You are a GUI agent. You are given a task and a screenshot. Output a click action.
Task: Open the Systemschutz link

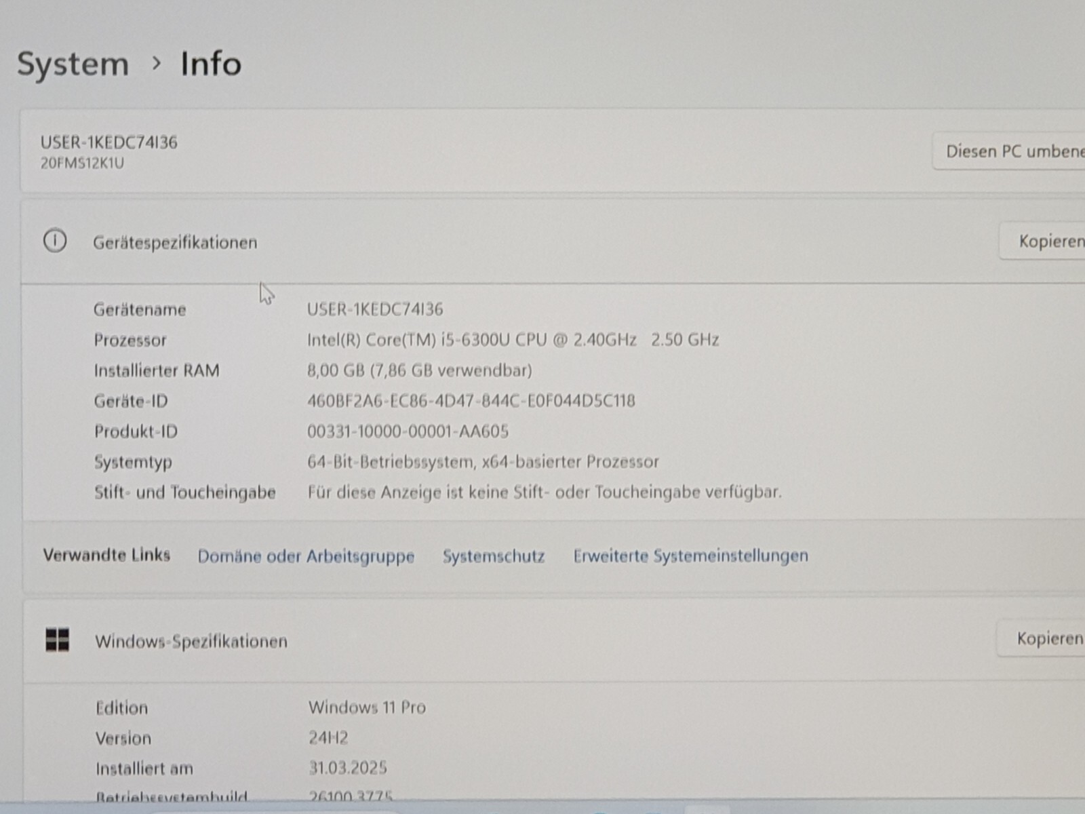[x=494, y=556]
